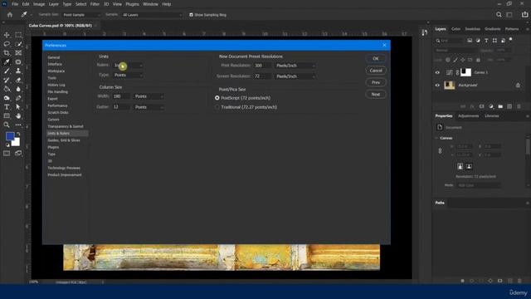Click Cancel in Preferences dialog
This screenshot has width=531, height=299.
pyautogui.click(x=376, y=71)
